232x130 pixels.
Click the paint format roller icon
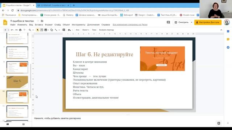click(x=24, y=30)
